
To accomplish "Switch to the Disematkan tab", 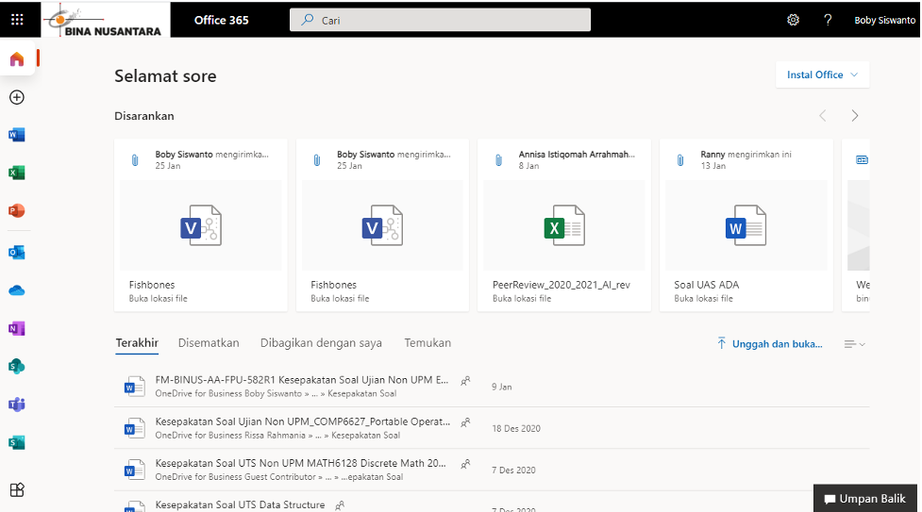I will [x=209, y=342].
